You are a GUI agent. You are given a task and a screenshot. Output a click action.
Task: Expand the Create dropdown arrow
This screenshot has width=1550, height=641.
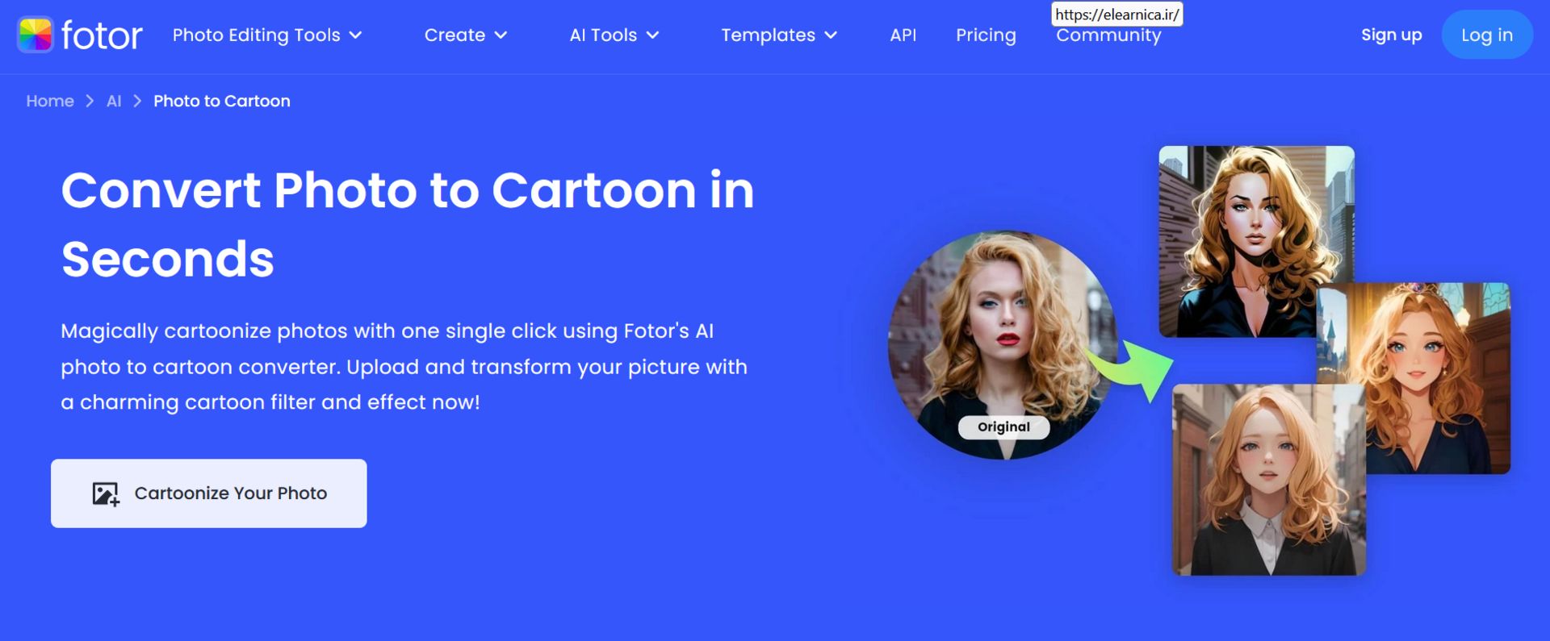click(501, 35)
